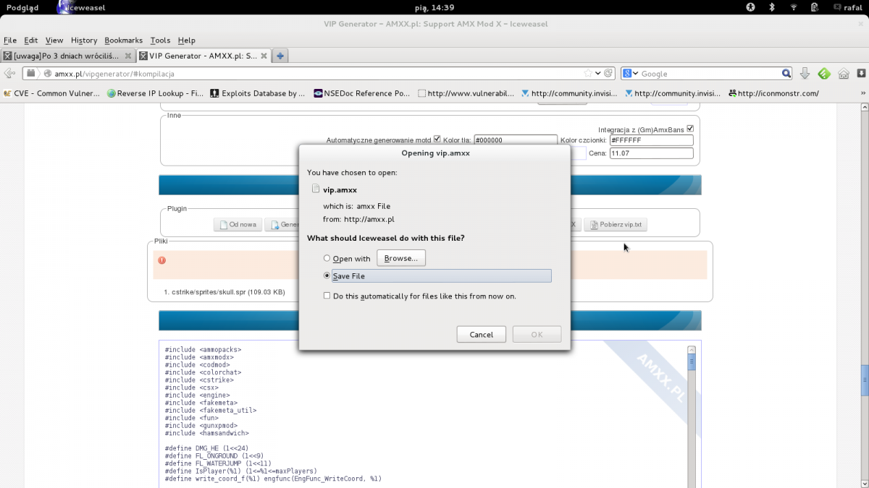Toggle Integracja z (Gm)AmxBans checkbox
869x488 pixels.
coord(690,129)
